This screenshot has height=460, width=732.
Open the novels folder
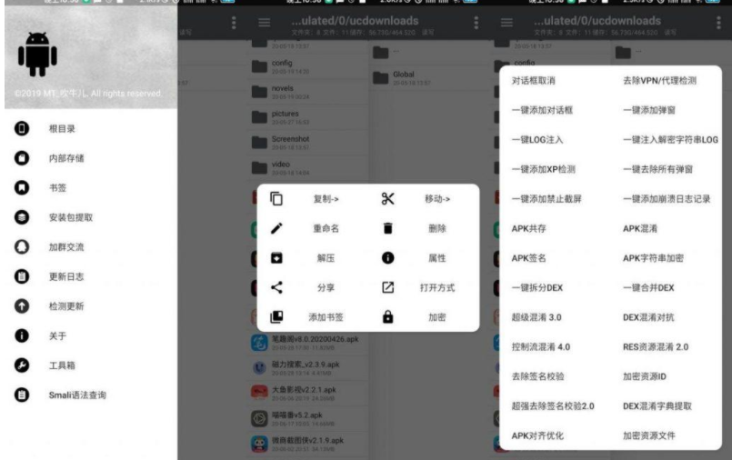(x=308, y=92)
